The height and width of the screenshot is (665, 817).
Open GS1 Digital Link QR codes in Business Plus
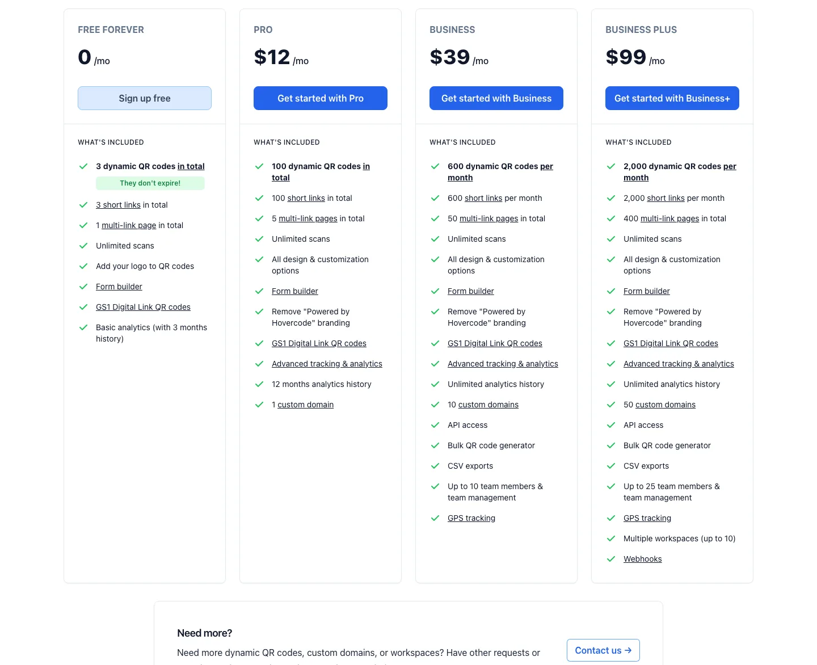[x=671, y=343]
